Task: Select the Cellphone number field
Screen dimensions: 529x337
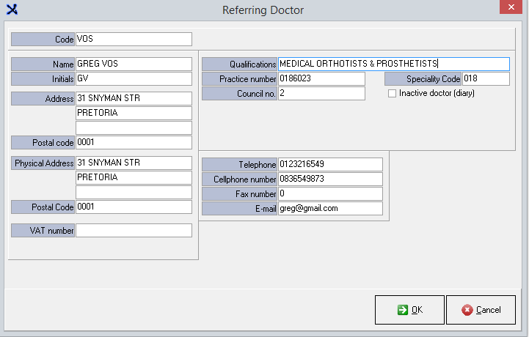Action: (x=330, y=179)
